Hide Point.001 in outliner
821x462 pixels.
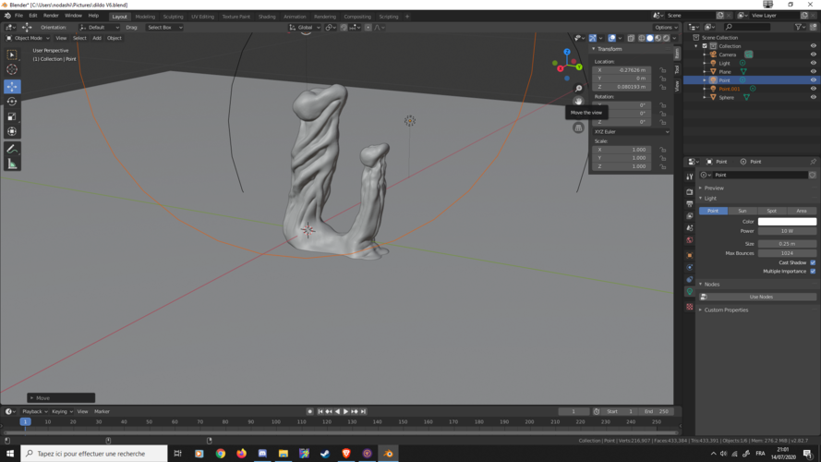tap(813, 89)
